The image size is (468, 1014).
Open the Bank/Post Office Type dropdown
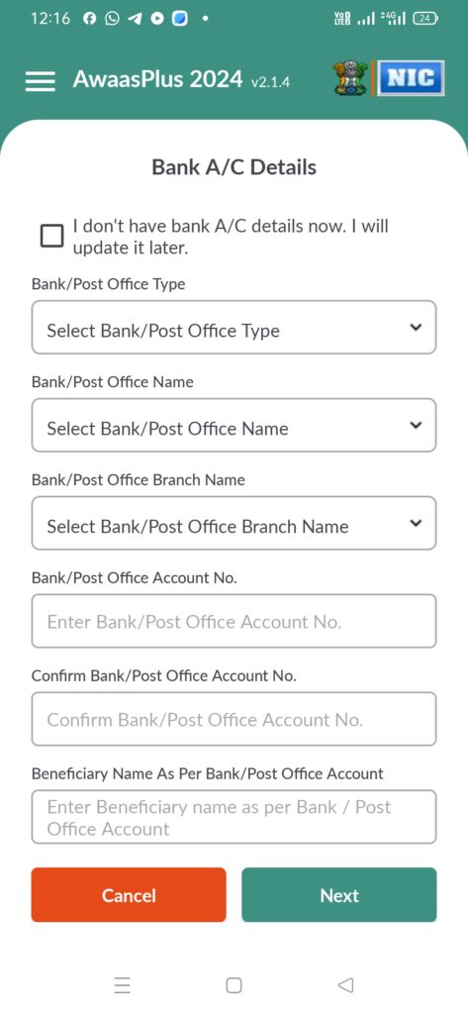[234, 327]
